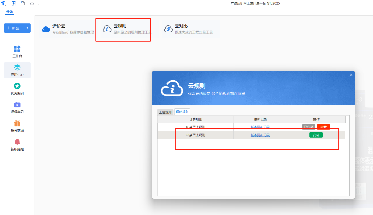Select 应用中心 in the sidebar

tap(17, 70)
